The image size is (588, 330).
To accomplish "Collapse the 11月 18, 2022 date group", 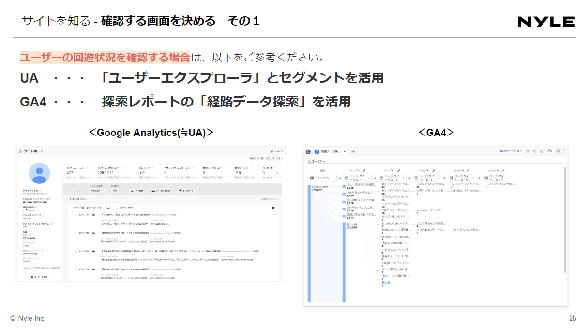I will tap(66, 199).
